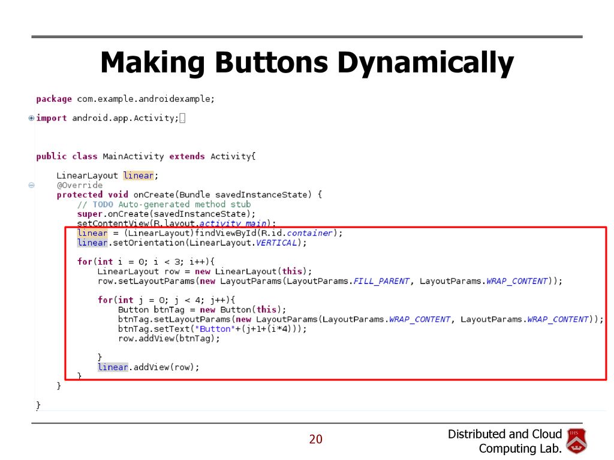Image resolution: width=614 pixels, height=460 pixels.
Task: Click the 'import android.app.Activity;' line
Action: [108, 118]
